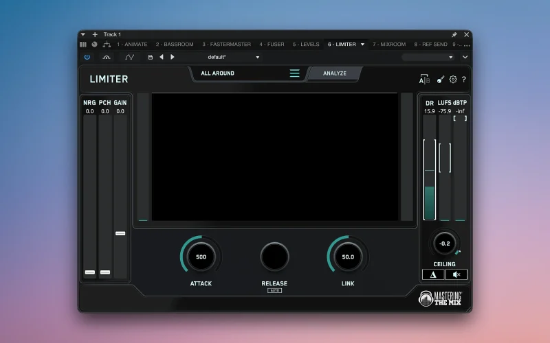This screenshot has height=343, width=550.
Task: Toggle the plugin power bypass button
Action: coord(87,57)
